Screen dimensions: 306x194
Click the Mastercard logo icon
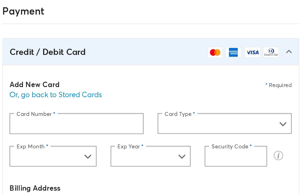215,52
